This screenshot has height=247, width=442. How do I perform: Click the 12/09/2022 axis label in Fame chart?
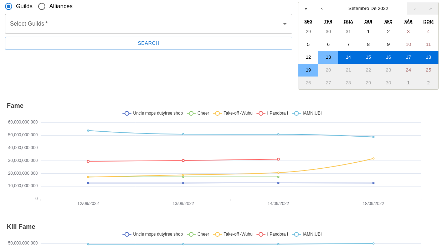tap(88, 204)
